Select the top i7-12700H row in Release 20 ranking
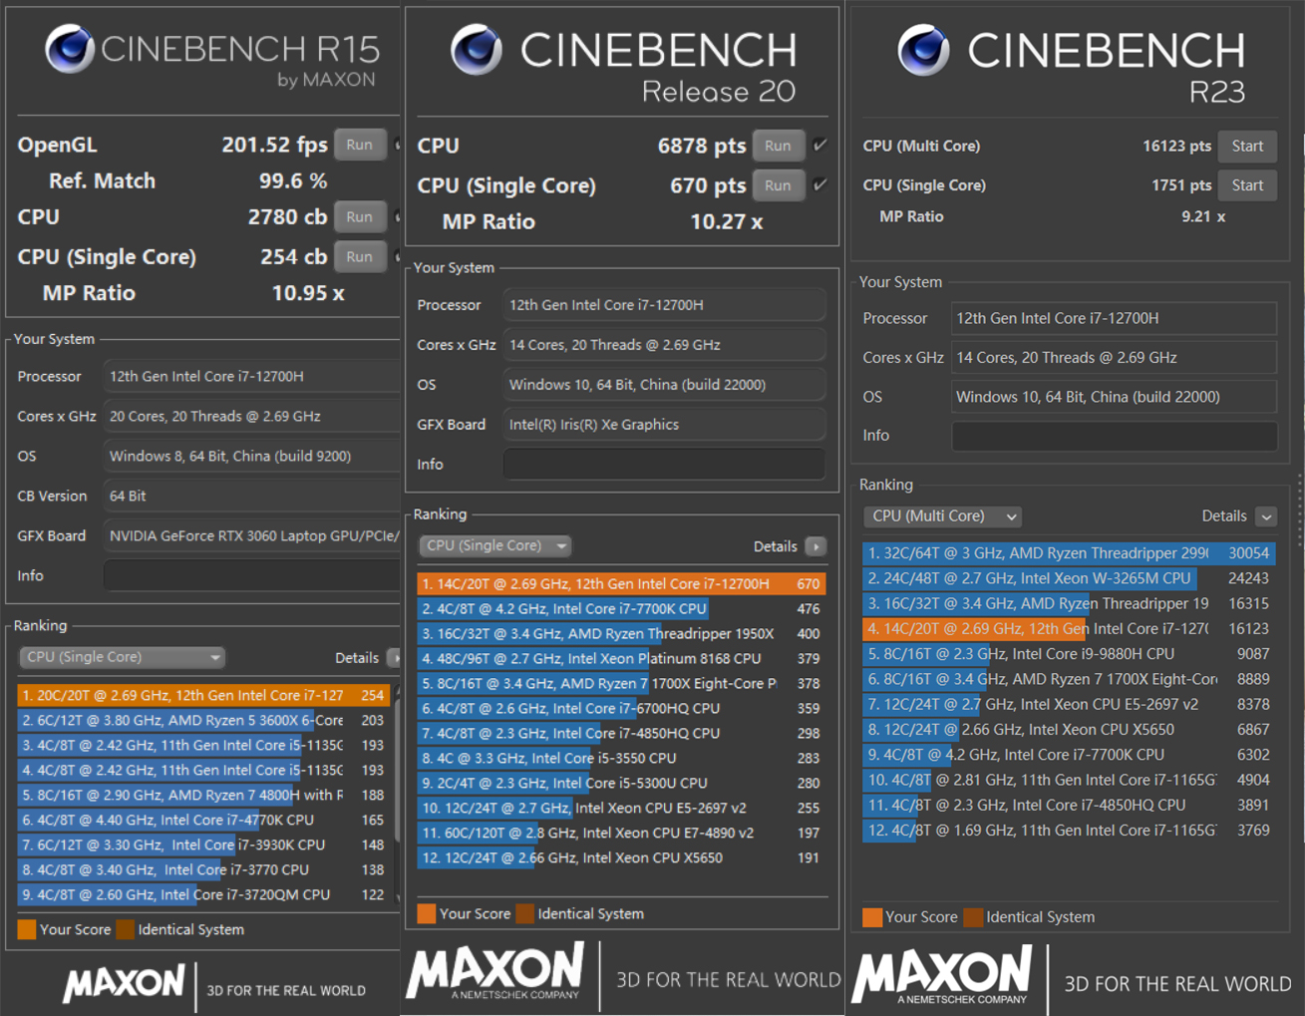Image resolution: width=1305 pixels, height=1016 pixels. pyautogui.click(x=622, y=583)
